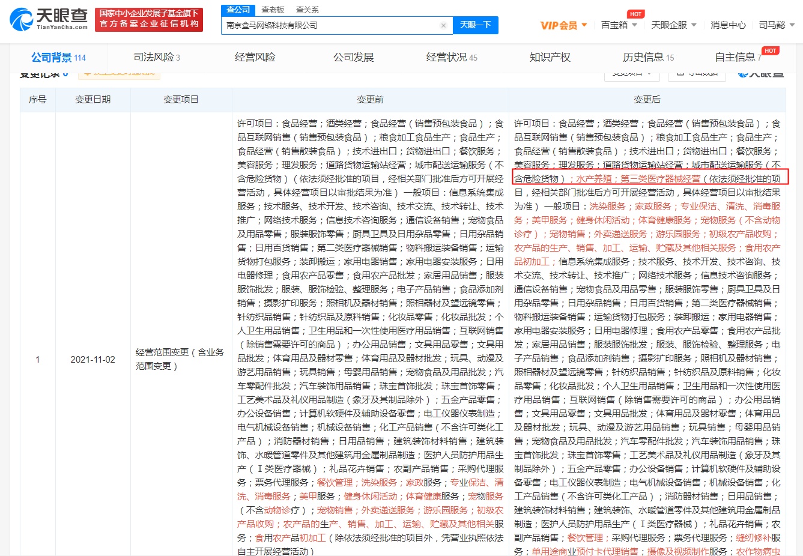Click the row number 1 cell
Image resolution: width=803 pixels, height=556 pixels.
coord(37,360)
